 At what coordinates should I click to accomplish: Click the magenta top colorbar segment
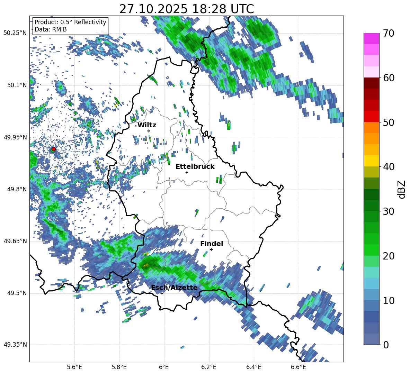pyautogui.click(x=371, y=39)
